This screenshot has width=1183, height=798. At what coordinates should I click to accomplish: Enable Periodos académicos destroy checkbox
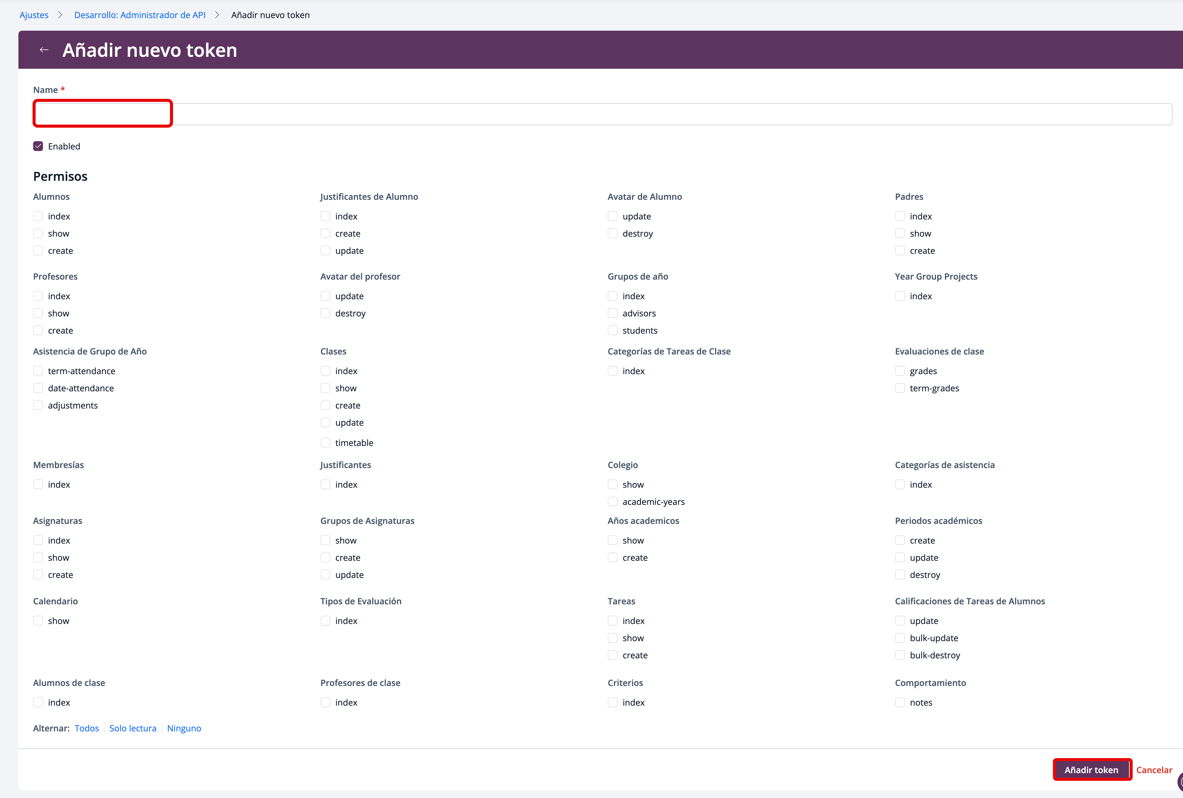pos(900,575)
